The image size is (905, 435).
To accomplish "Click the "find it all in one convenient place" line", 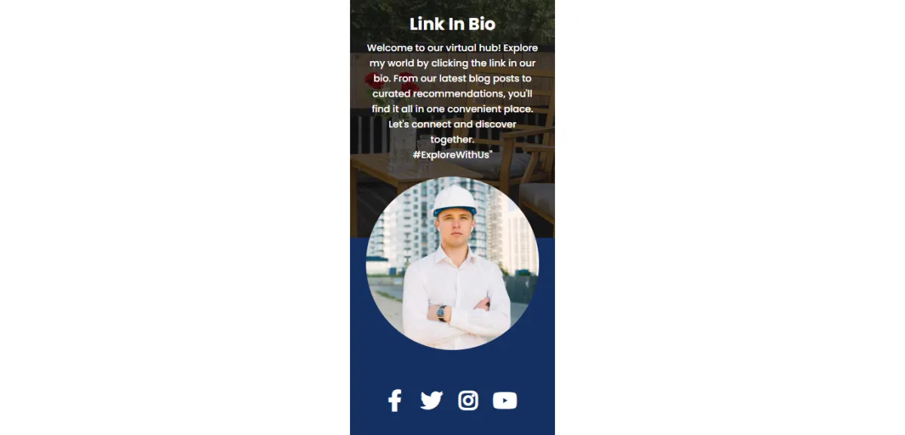I will pos(452,109).
